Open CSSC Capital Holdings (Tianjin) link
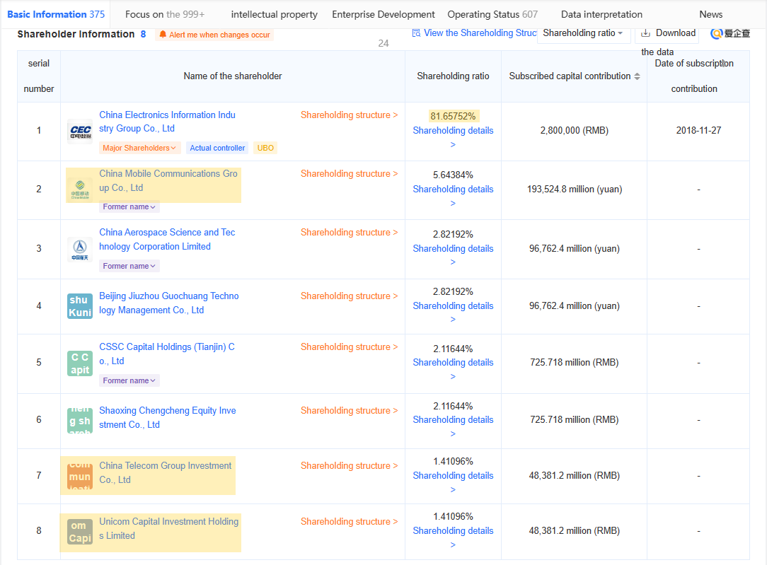Screen dimensions: 767x565 167,354
